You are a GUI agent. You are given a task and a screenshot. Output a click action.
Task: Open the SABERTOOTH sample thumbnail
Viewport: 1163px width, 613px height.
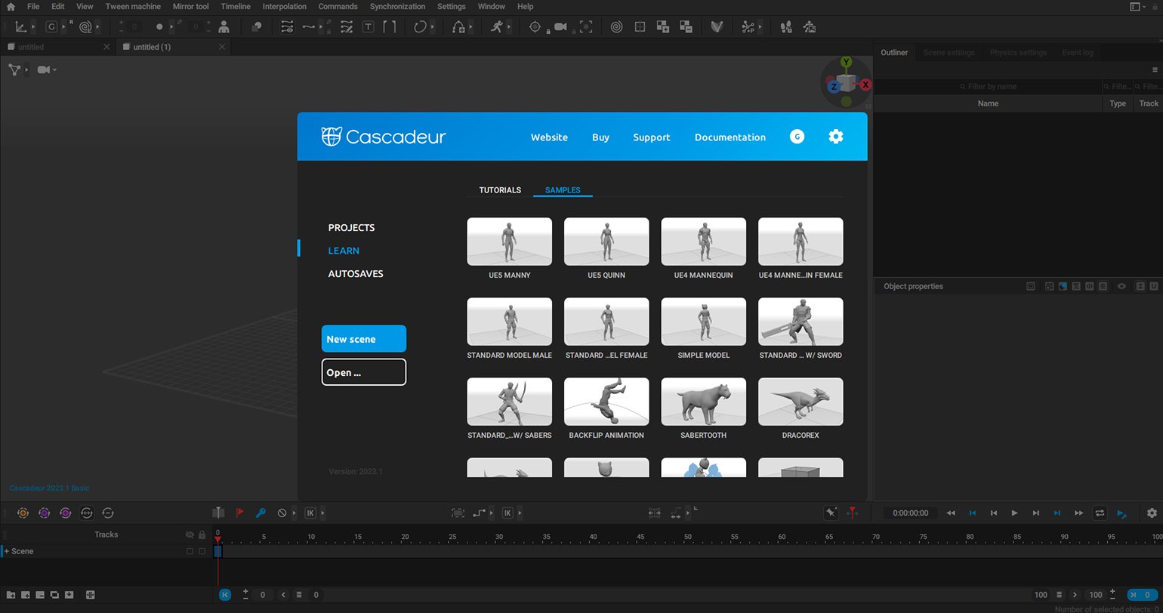[703, 402]
